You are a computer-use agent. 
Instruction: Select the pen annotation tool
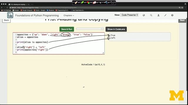click(x=76, y=3)
